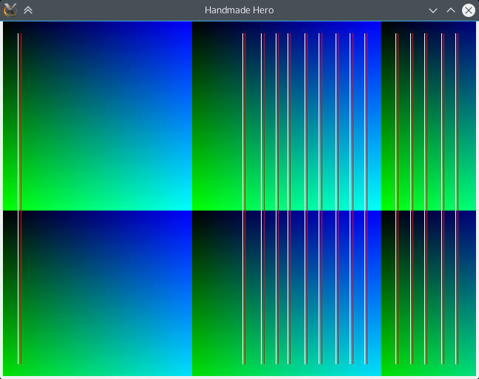Click the double-chevron keep-above icon in title bar
The image size is (479, 379).
(x=28, y=10)
